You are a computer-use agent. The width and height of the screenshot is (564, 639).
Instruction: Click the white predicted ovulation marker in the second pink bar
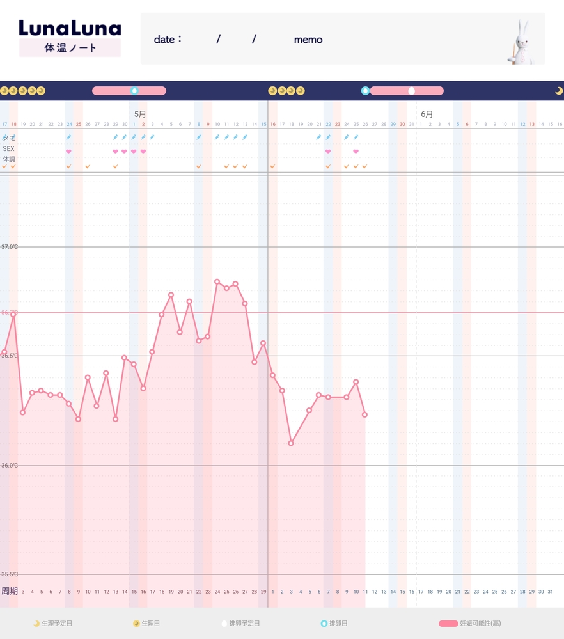(411, 91)
